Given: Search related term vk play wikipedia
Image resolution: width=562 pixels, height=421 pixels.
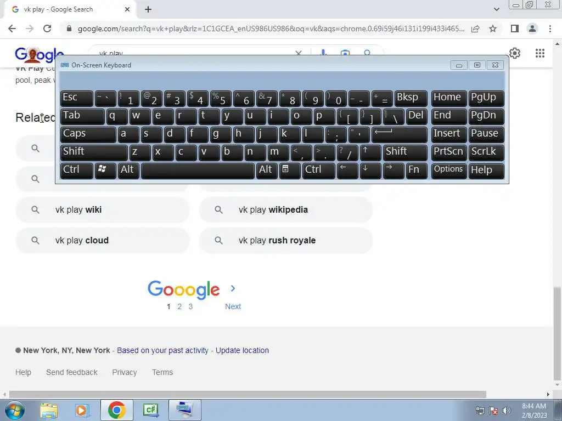Looking at the screenshot, I should 286,210.
